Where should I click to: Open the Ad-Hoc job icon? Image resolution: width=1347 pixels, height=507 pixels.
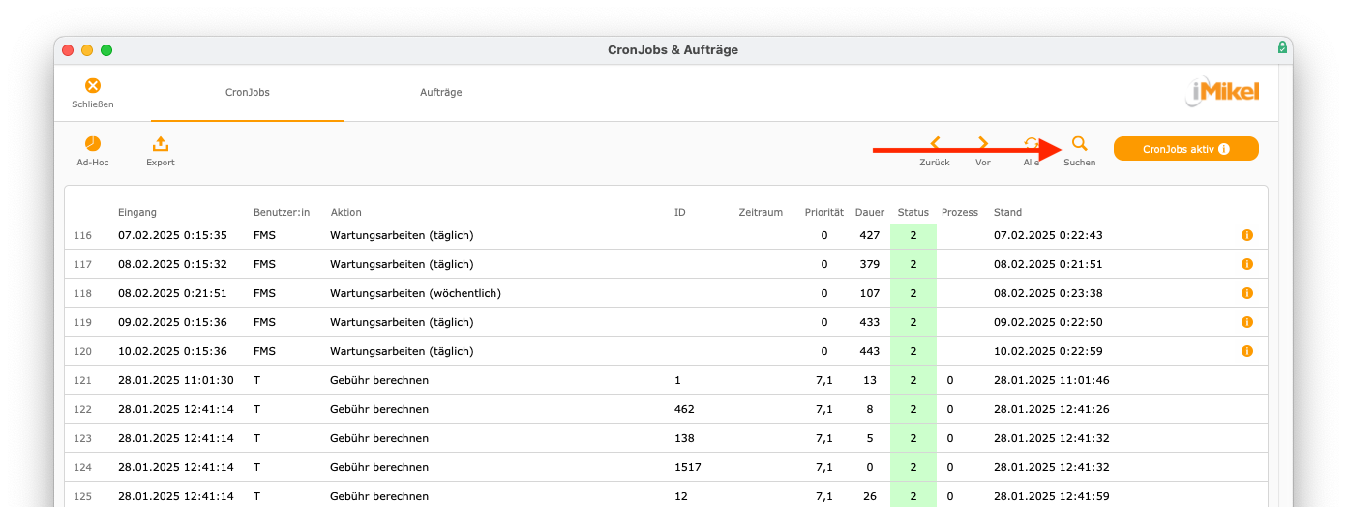93,143
